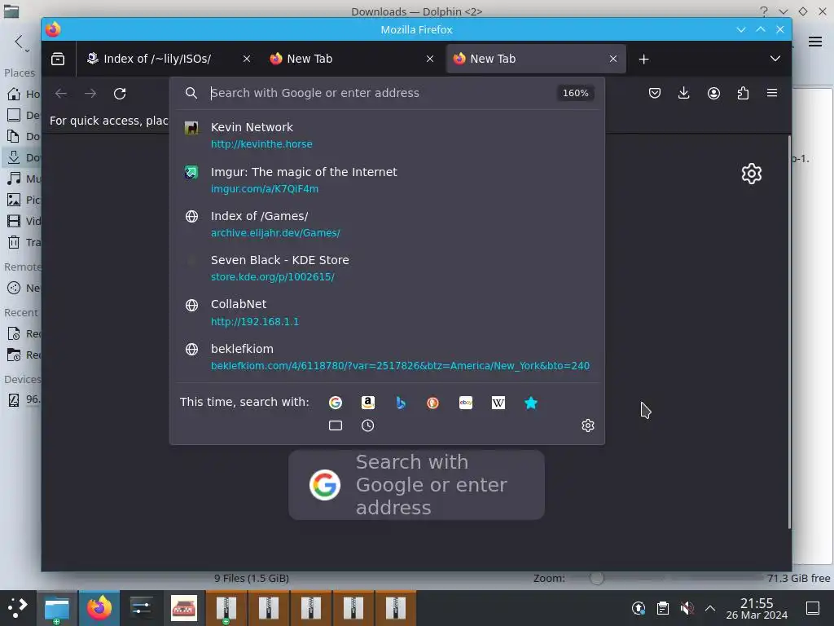
Task: Click muted volume tray icon
Action: pyautogui.click(x=687, y=608)
